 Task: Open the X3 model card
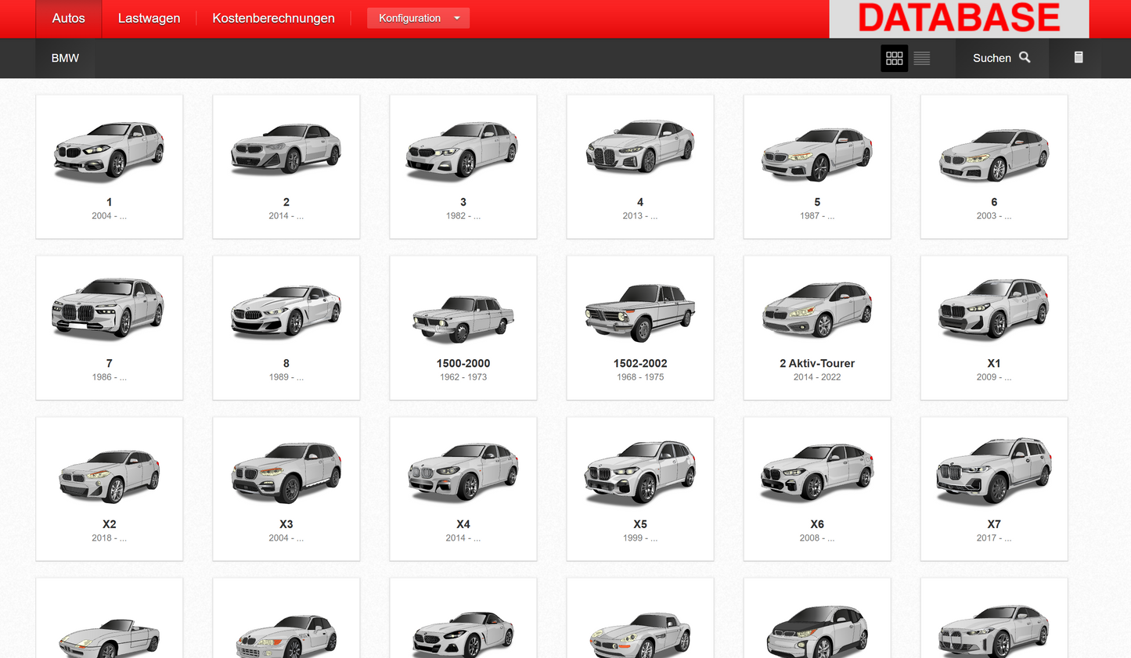point(286,489)
